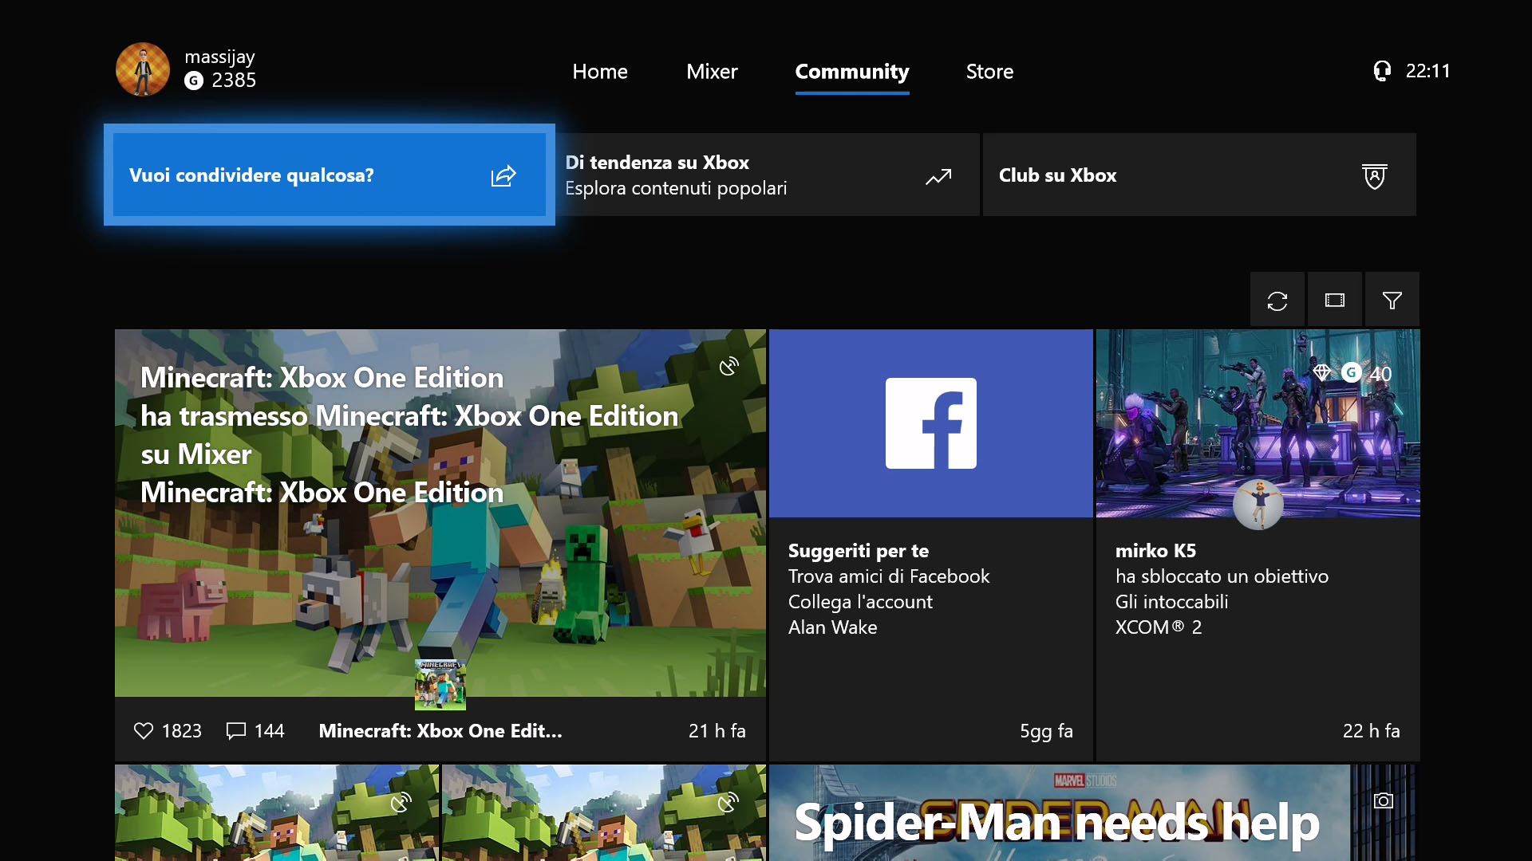Click Alan Wake text

(832, 627)
